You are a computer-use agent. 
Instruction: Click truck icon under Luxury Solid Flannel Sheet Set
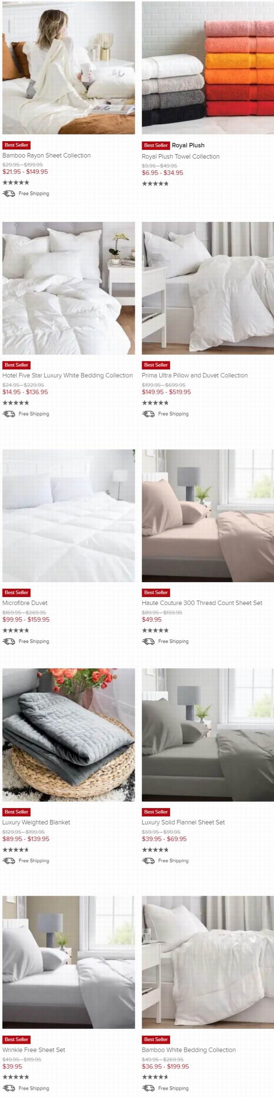(148, 861)
